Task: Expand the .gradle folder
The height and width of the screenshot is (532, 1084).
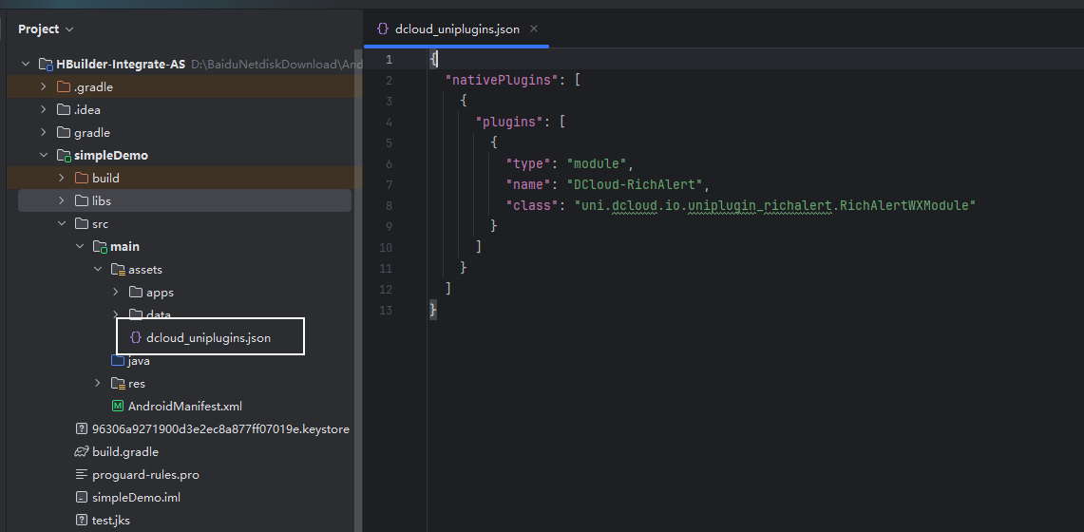Action: [x=44, y=87]
